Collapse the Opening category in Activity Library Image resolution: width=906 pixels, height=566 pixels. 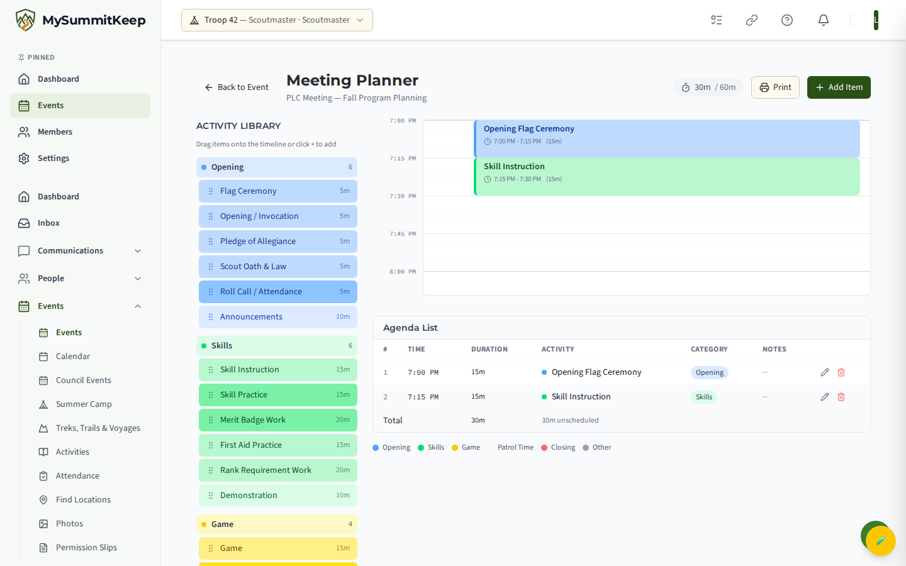tap(277, 167)
